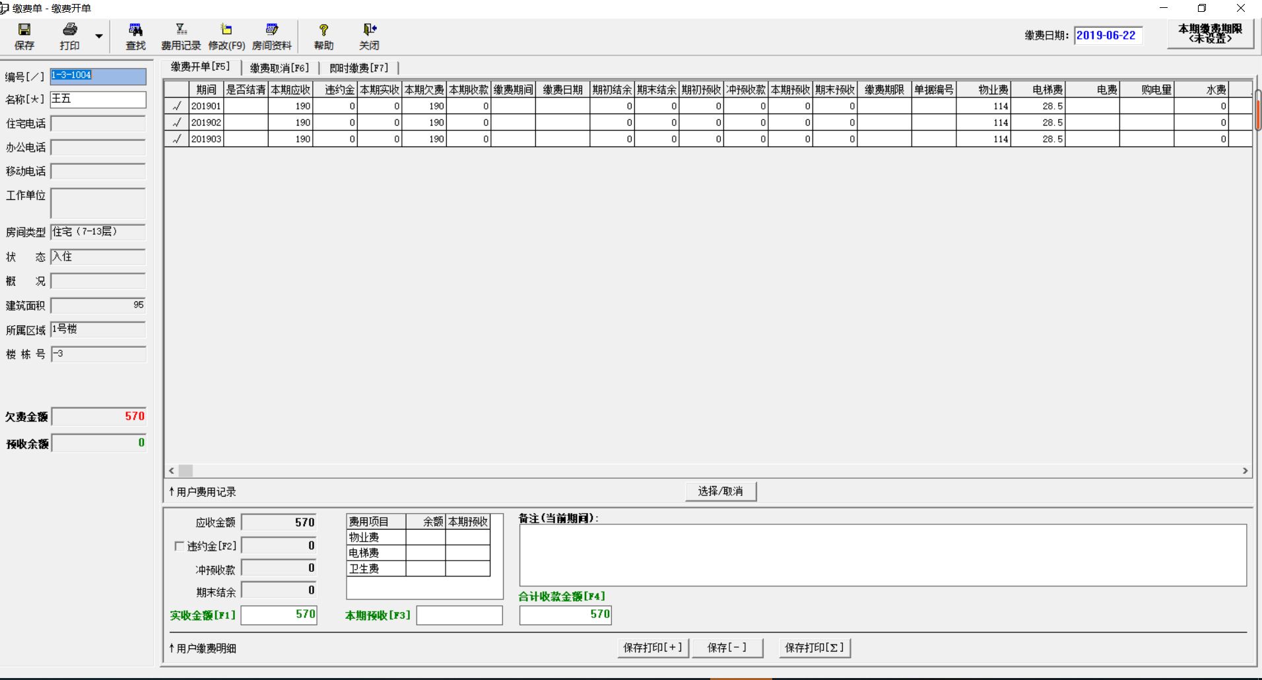
Task: Click the 是否结清 column header
Action: (246, 90)
